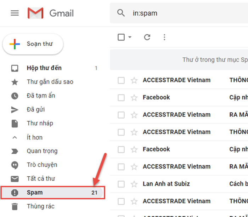Image resolution: width=248 pixels, height=217 pixels.
Task: Click the snoozed clock icon
Action: pos(15,96)
